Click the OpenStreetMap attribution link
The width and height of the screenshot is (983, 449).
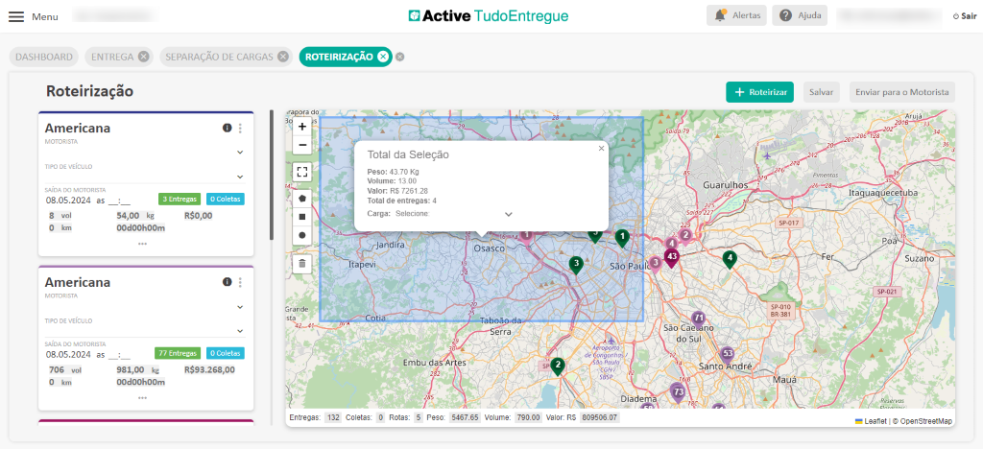tap(926, 421)
